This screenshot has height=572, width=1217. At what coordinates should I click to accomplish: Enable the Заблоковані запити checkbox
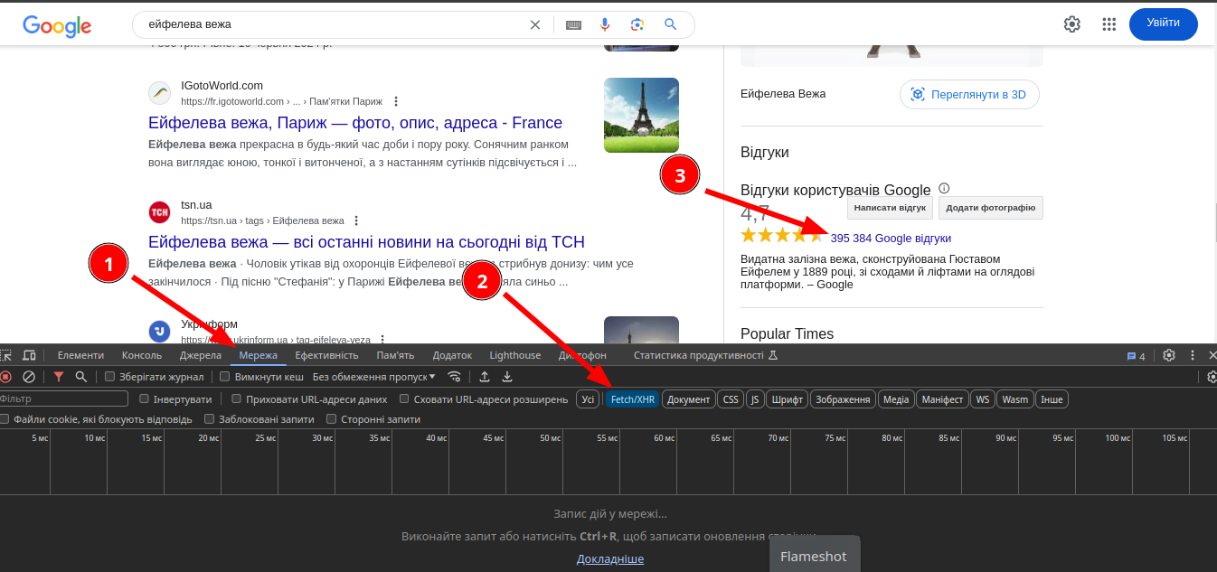pos(210,419)
